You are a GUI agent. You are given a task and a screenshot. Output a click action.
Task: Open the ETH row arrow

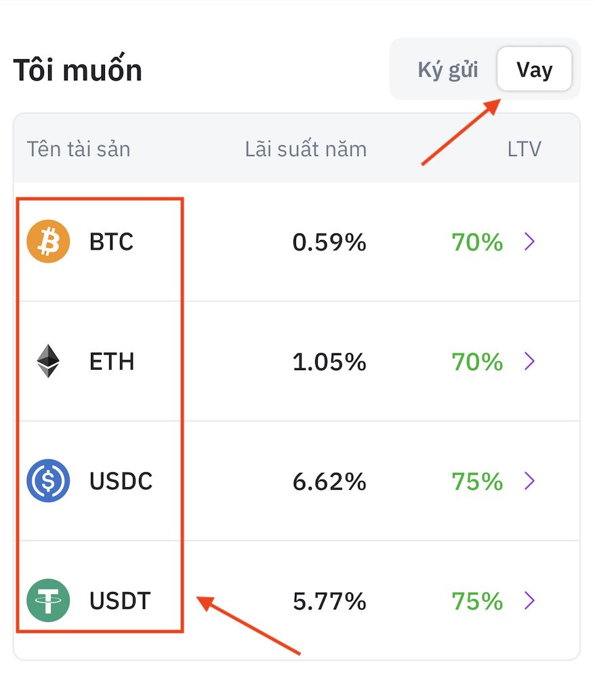530,361
